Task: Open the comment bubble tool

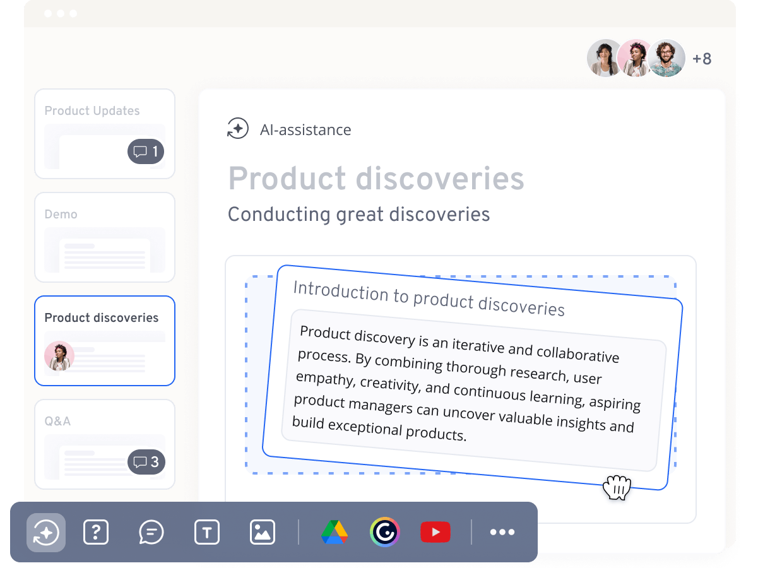Action: [151, 533]
